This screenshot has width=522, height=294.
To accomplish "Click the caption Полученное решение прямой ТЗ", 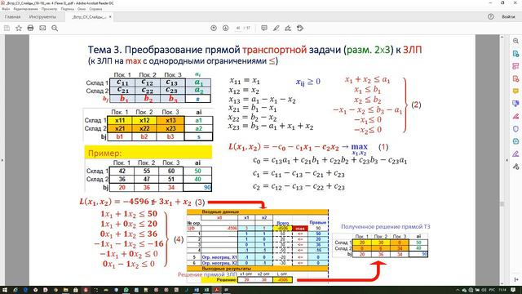I will [x=386, y=227].
